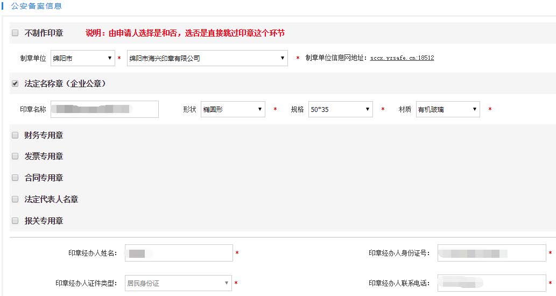Viewport: 556px width, 296px height.
Task: Open the 绵阳市 city dropdown
Action: coord(83,58)
